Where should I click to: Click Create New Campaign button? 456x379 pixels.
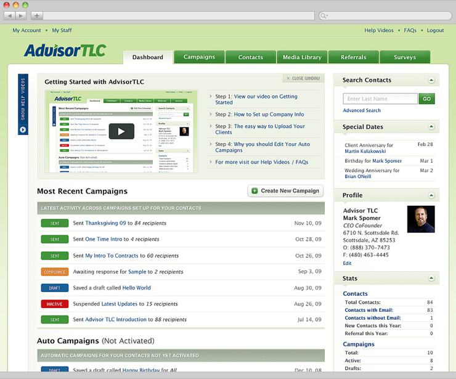tap(285, 191)
